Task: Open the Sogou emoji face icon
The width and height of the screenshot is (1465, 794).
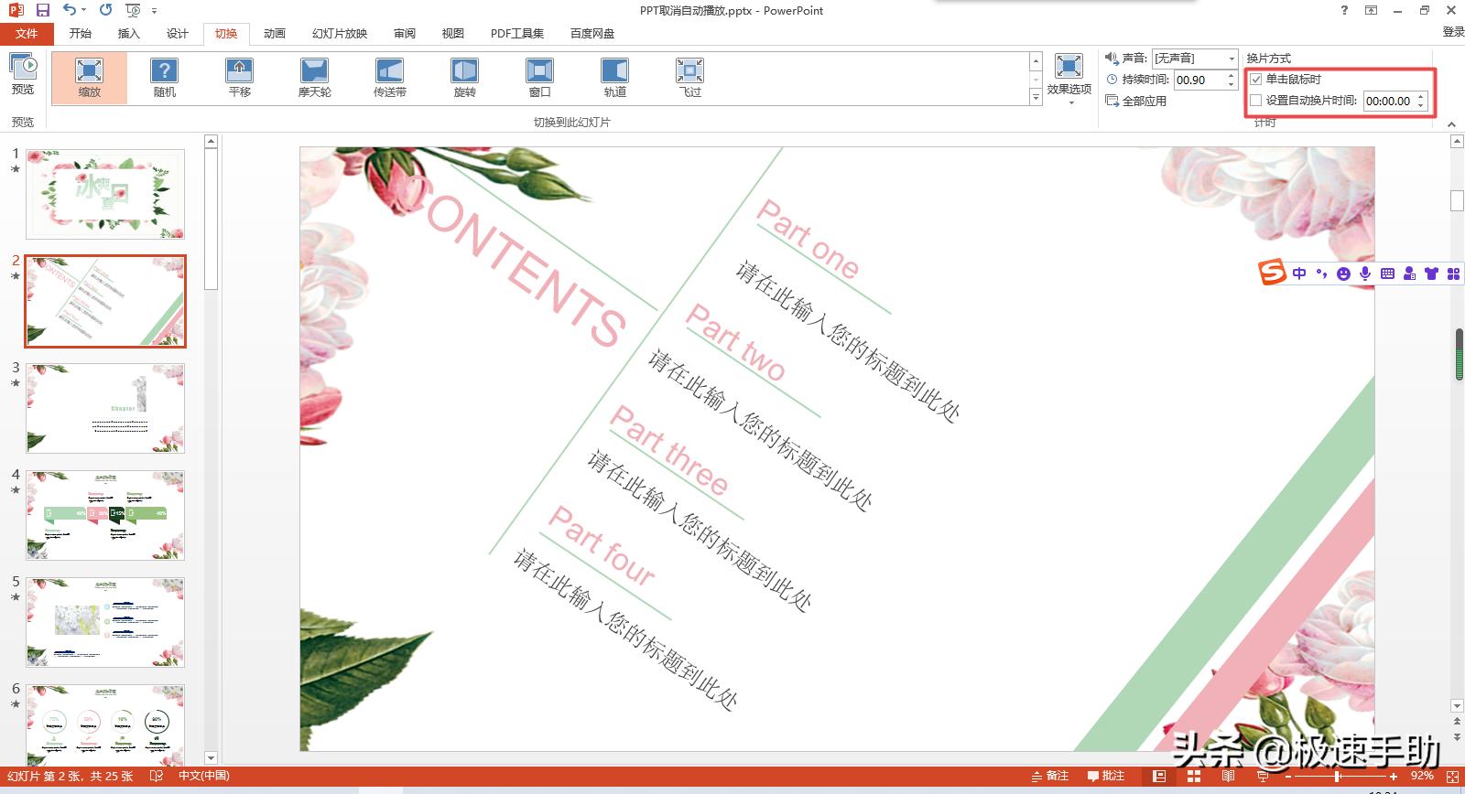Action: tap(1343, 274)
